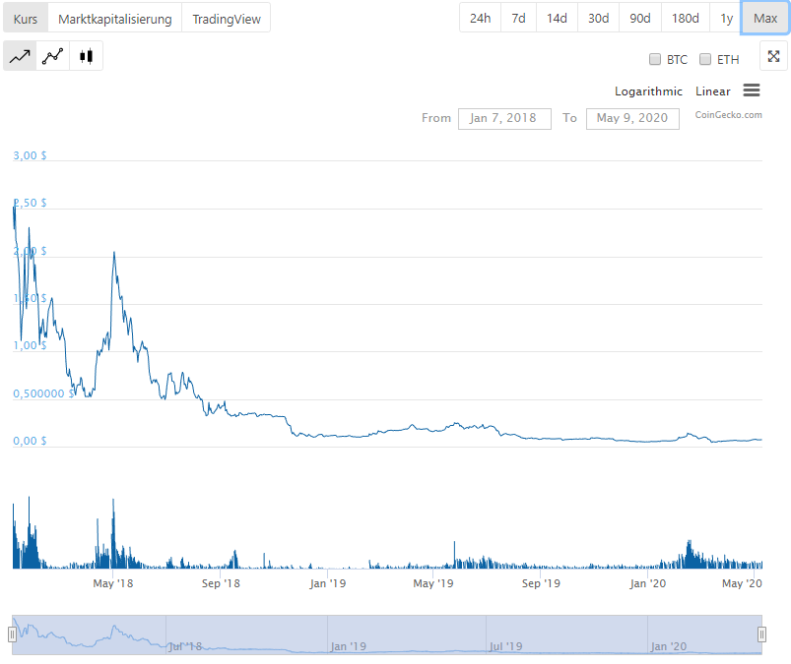Set time range to 7d
Image resolution: width=791 pixels, height=664 pixels.
click(x=518, y=18)
